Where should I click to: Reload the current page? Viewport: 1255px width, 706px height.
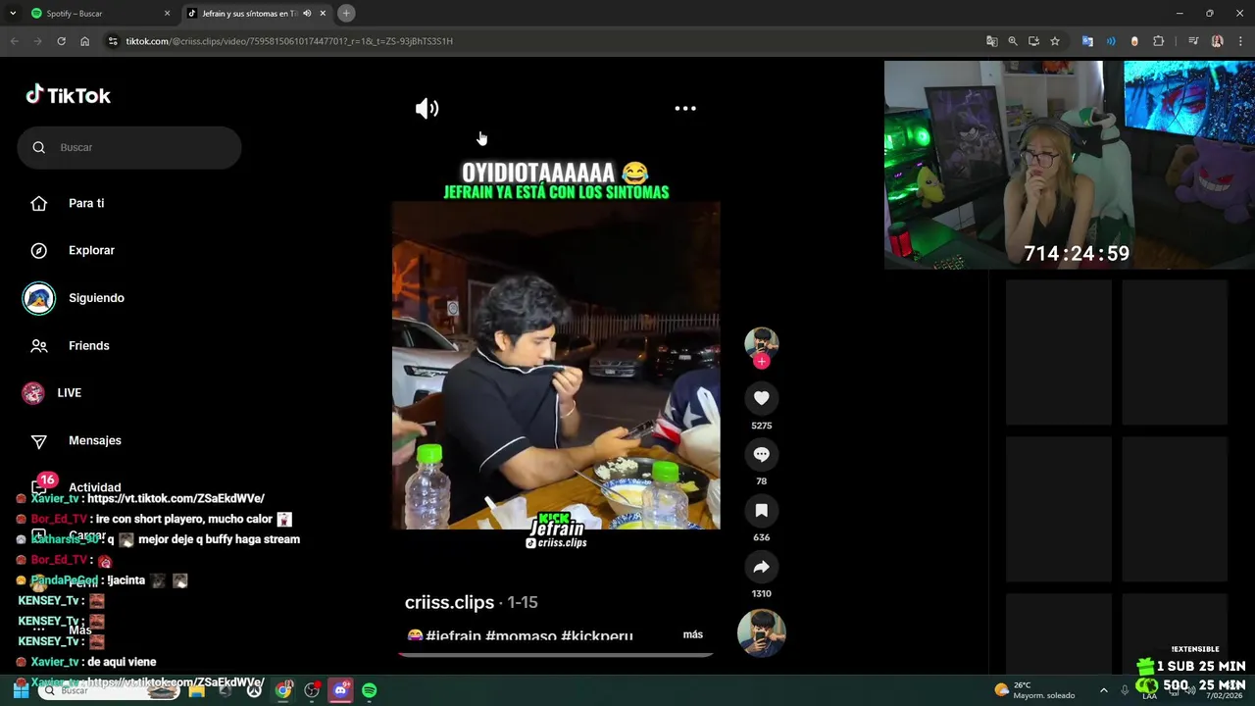61,41
